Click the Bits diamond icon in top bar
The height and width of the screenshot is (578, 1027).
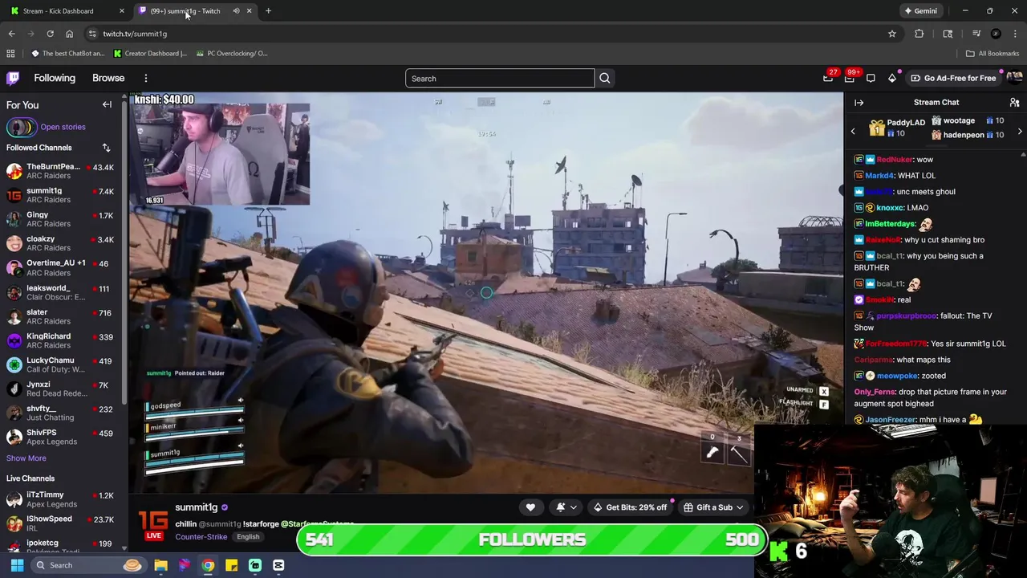(891, 78)
